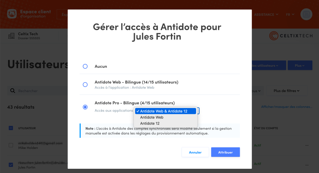Screen dimensions: 319x173
Task: Click the search magnifying glass icon
Action: [12, 91]
